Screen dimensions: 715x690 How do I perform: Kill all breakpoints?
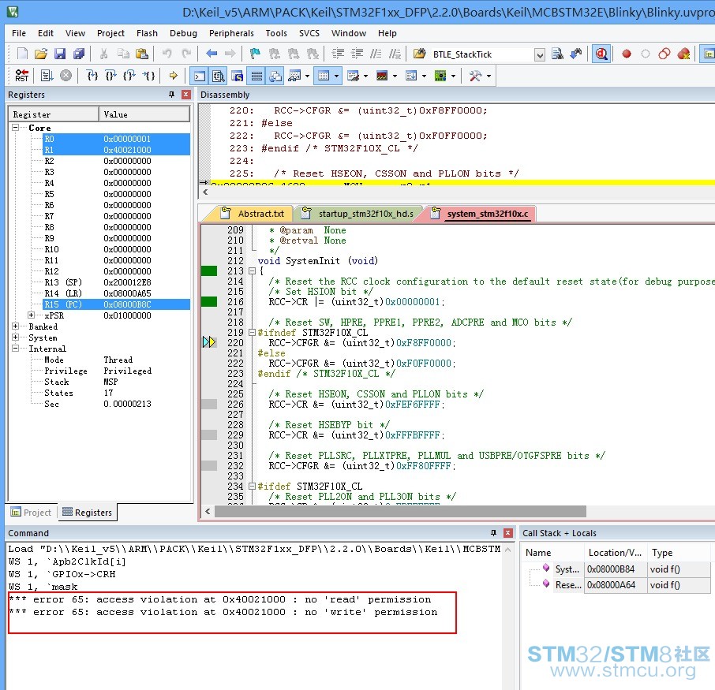tap(683, 54)
